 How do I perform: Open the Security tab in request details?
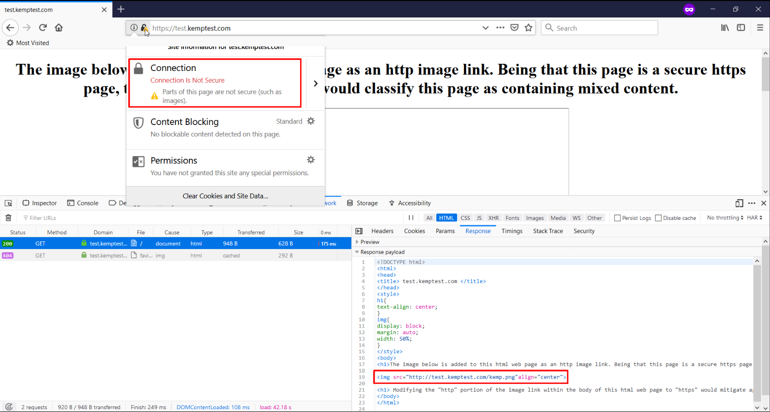584,231
